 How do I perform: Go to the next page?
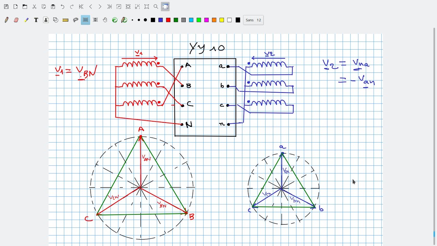pos(100,6)
